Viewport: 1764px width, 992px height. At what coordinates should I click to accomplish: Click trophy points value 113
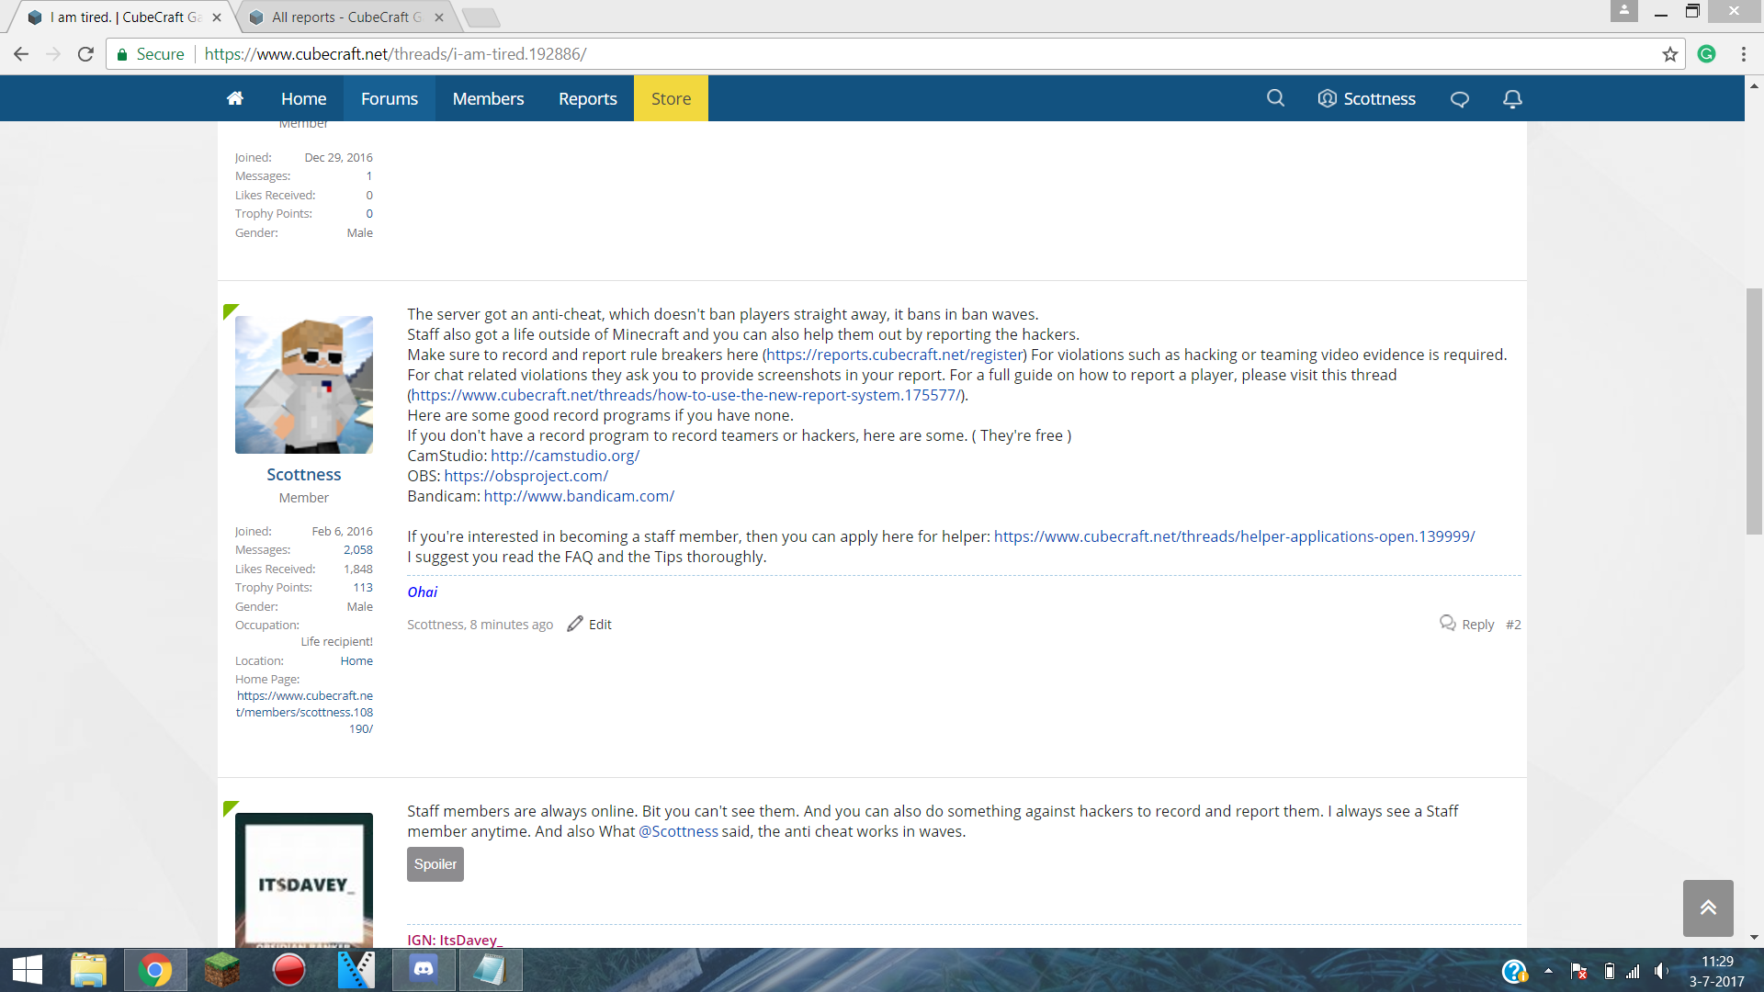click(x=363, y=588)
